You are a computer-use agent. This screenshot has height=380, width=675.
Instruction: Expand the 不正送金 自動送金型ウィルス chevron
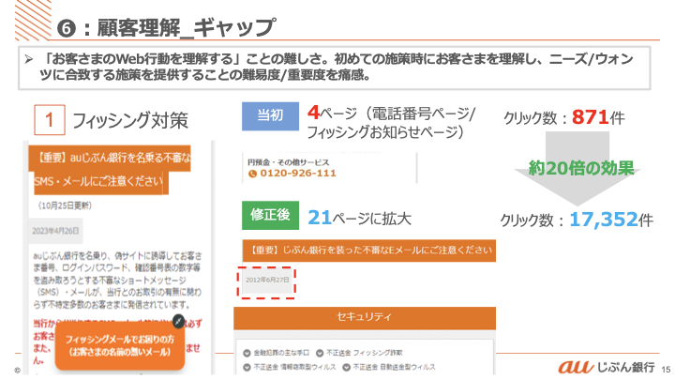[347, 368]
